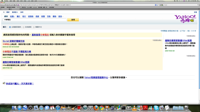The width and height of the screenshot is (200, 112).
Task: Click the 快成為Y!團人 promo link
Action: click(x=20, y=84)
